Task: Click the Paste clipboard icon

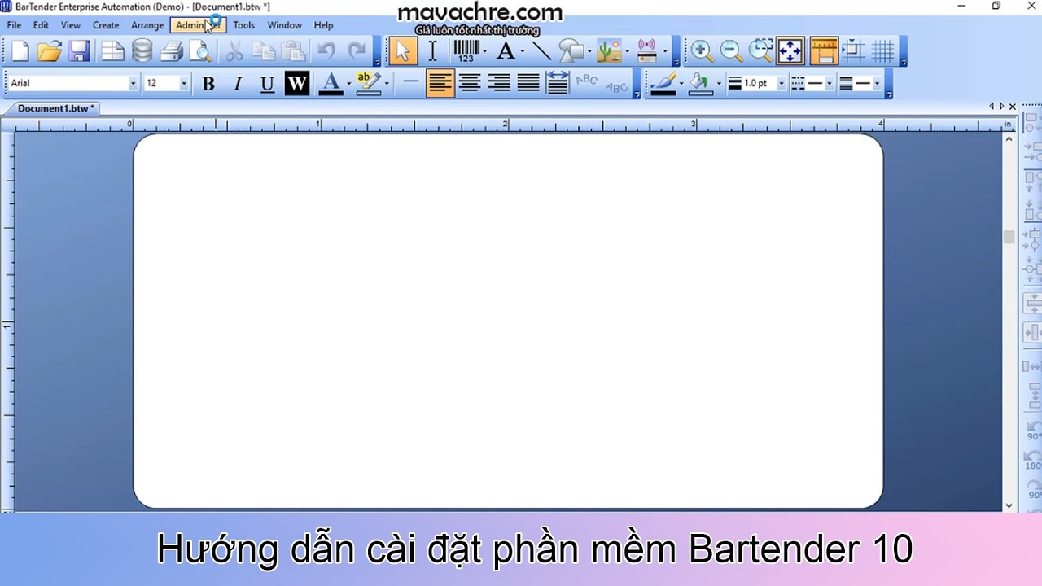Action: (292, 51)
